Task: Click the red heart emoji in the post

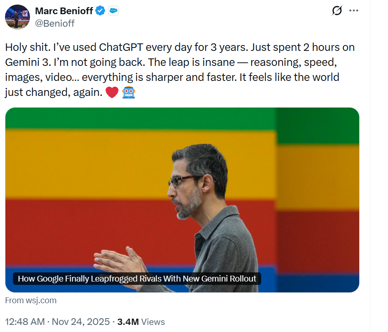Action: [x=112, y=93]
